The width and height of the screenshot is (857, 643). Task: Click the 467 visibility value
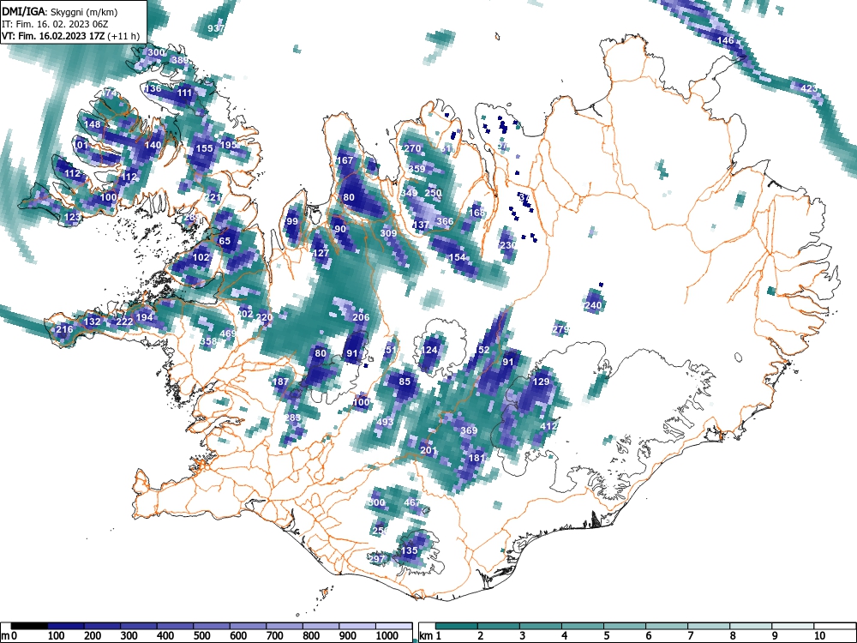pos(413,502)
